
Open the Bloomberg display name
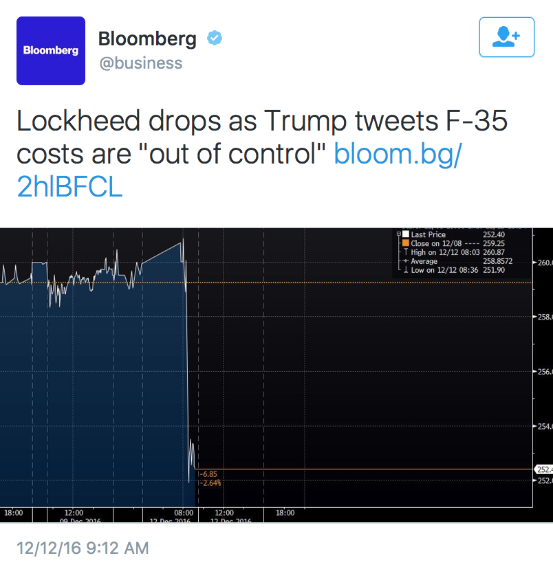147,38
